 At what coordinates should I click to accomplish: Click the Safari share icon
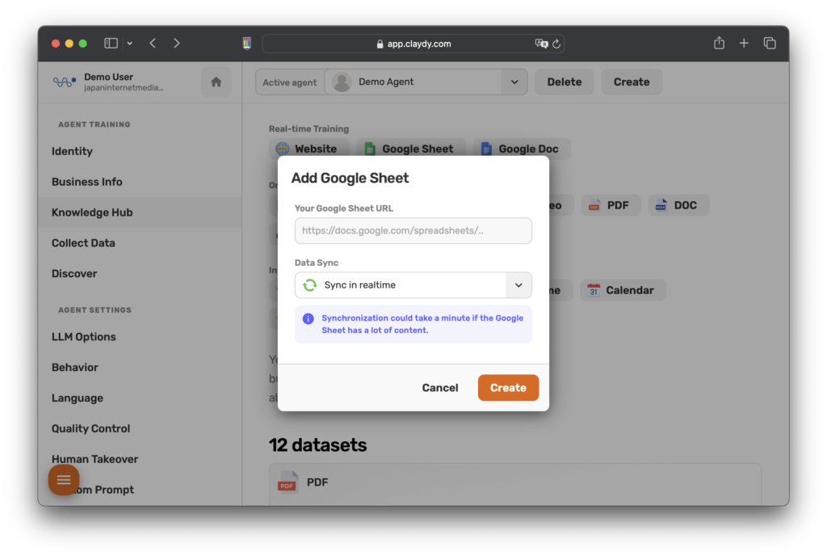(719, 43)
